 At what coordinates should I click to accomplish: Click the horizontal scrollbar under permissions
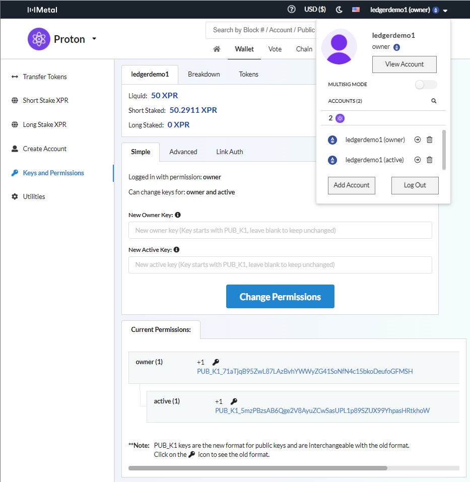pos(257,468)
